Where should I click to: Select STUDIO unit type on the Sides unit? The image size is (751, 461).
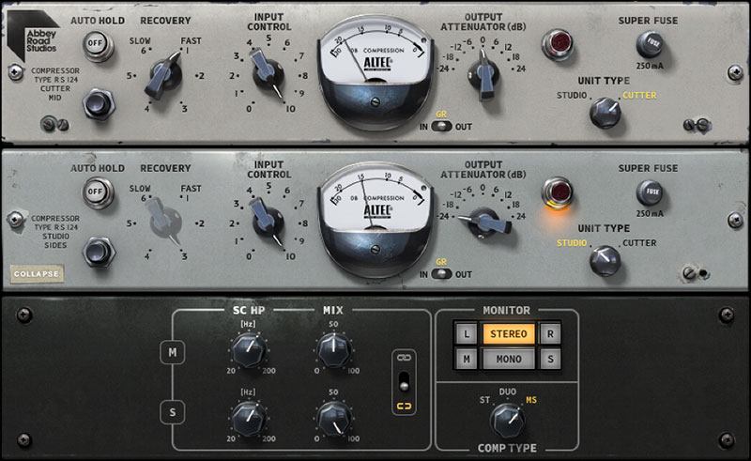click(572, 243)
